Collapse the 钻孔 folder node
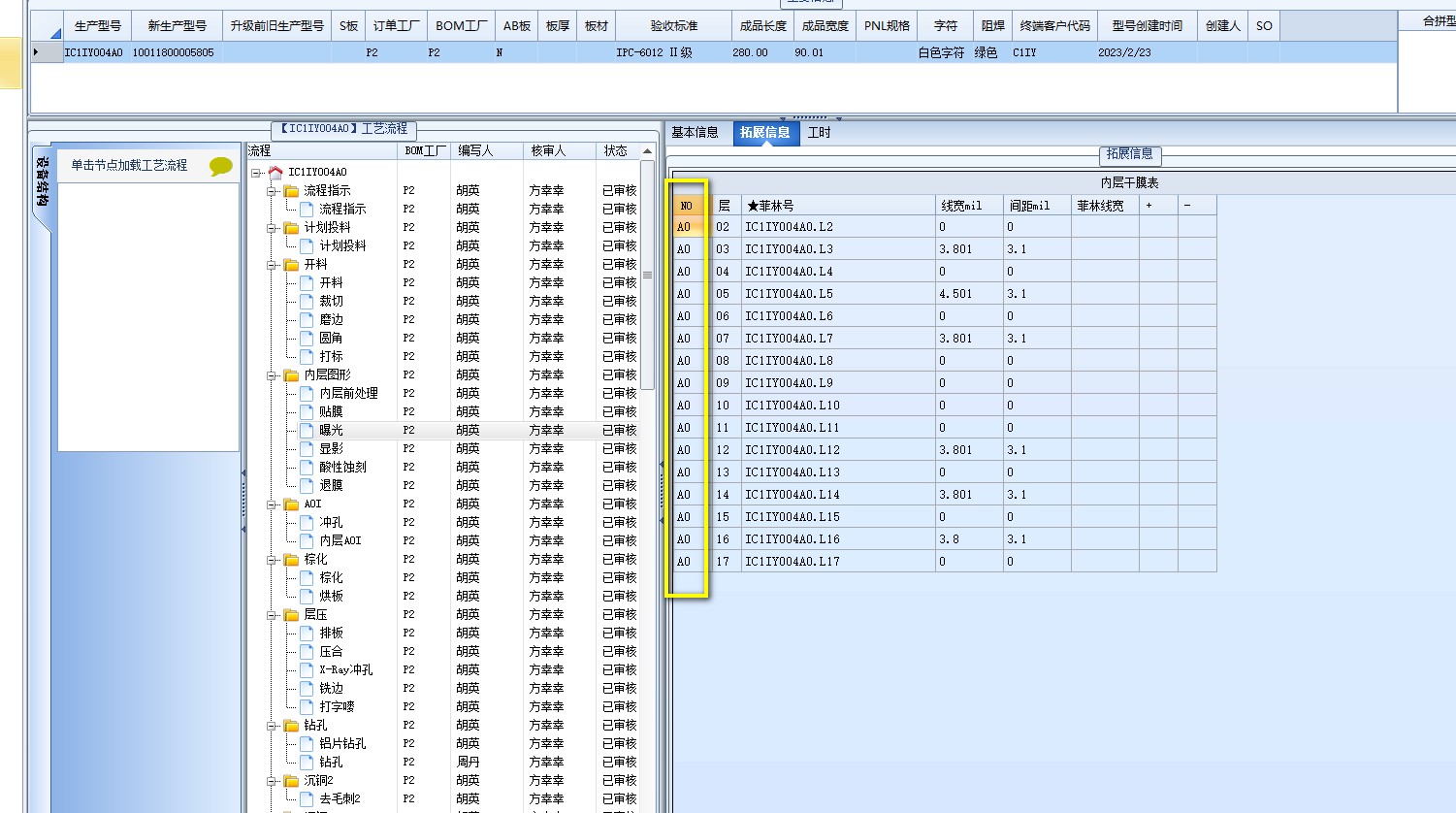Screen dimensions: 1456x813 click(273, 726)
